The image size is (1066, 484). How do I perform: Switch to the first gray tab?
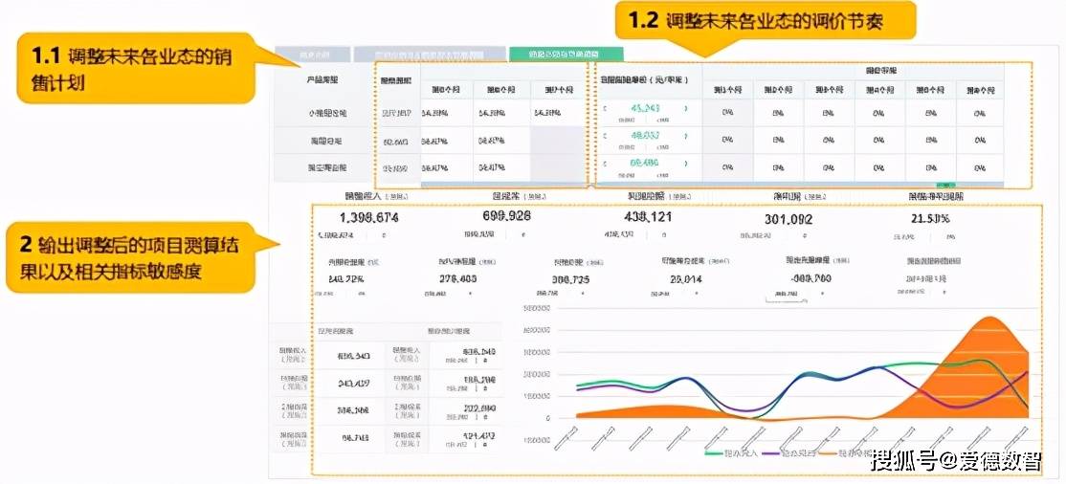(x=312, y=55)
